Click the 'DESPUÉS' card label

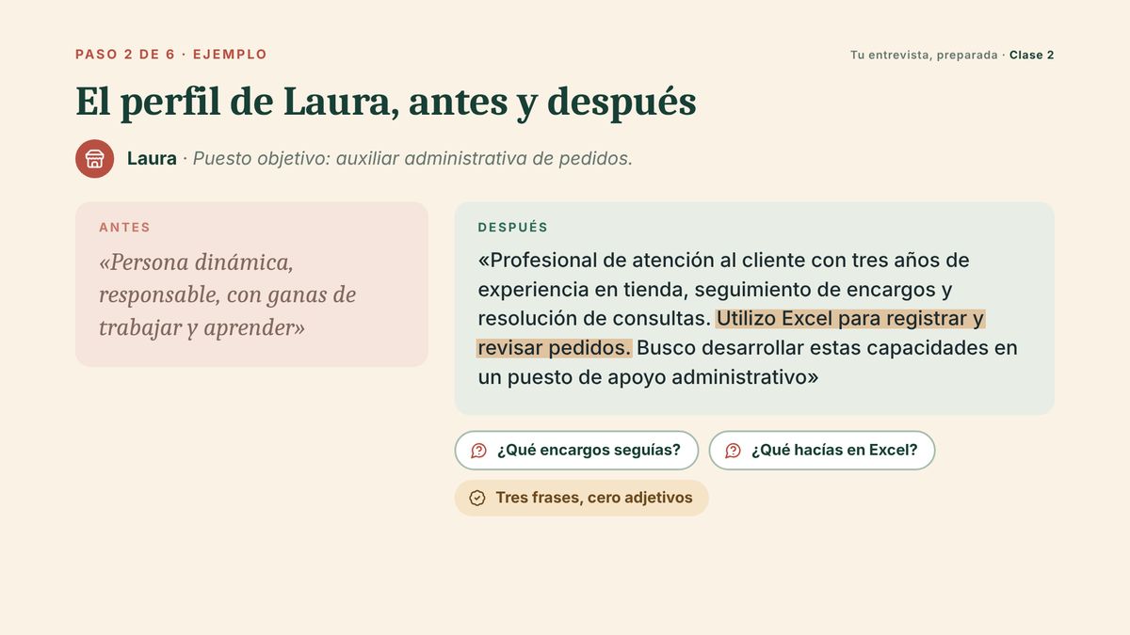click(512, 228)
